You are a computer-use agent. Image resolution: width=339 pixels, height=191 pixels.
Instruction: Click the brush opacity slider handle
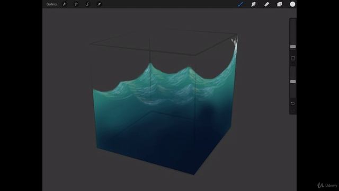tap(293, 81)
